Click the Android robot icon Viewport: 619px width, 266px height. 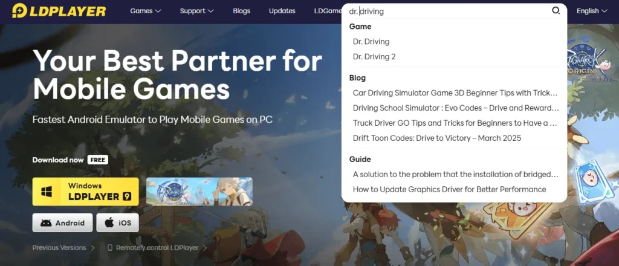(x=46, y=223)
